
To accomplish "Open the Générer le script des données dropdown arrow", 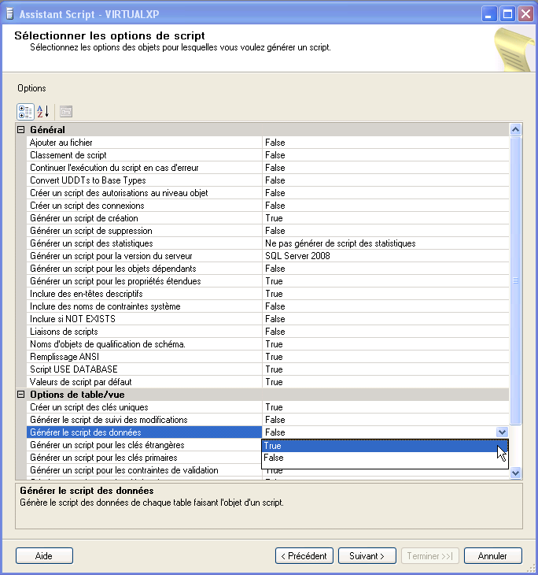I will pyautogui.click(x=502, y=432).
